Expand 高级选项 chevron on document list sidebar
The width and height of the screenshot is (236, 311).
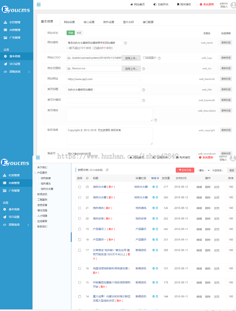coord(28,225)
